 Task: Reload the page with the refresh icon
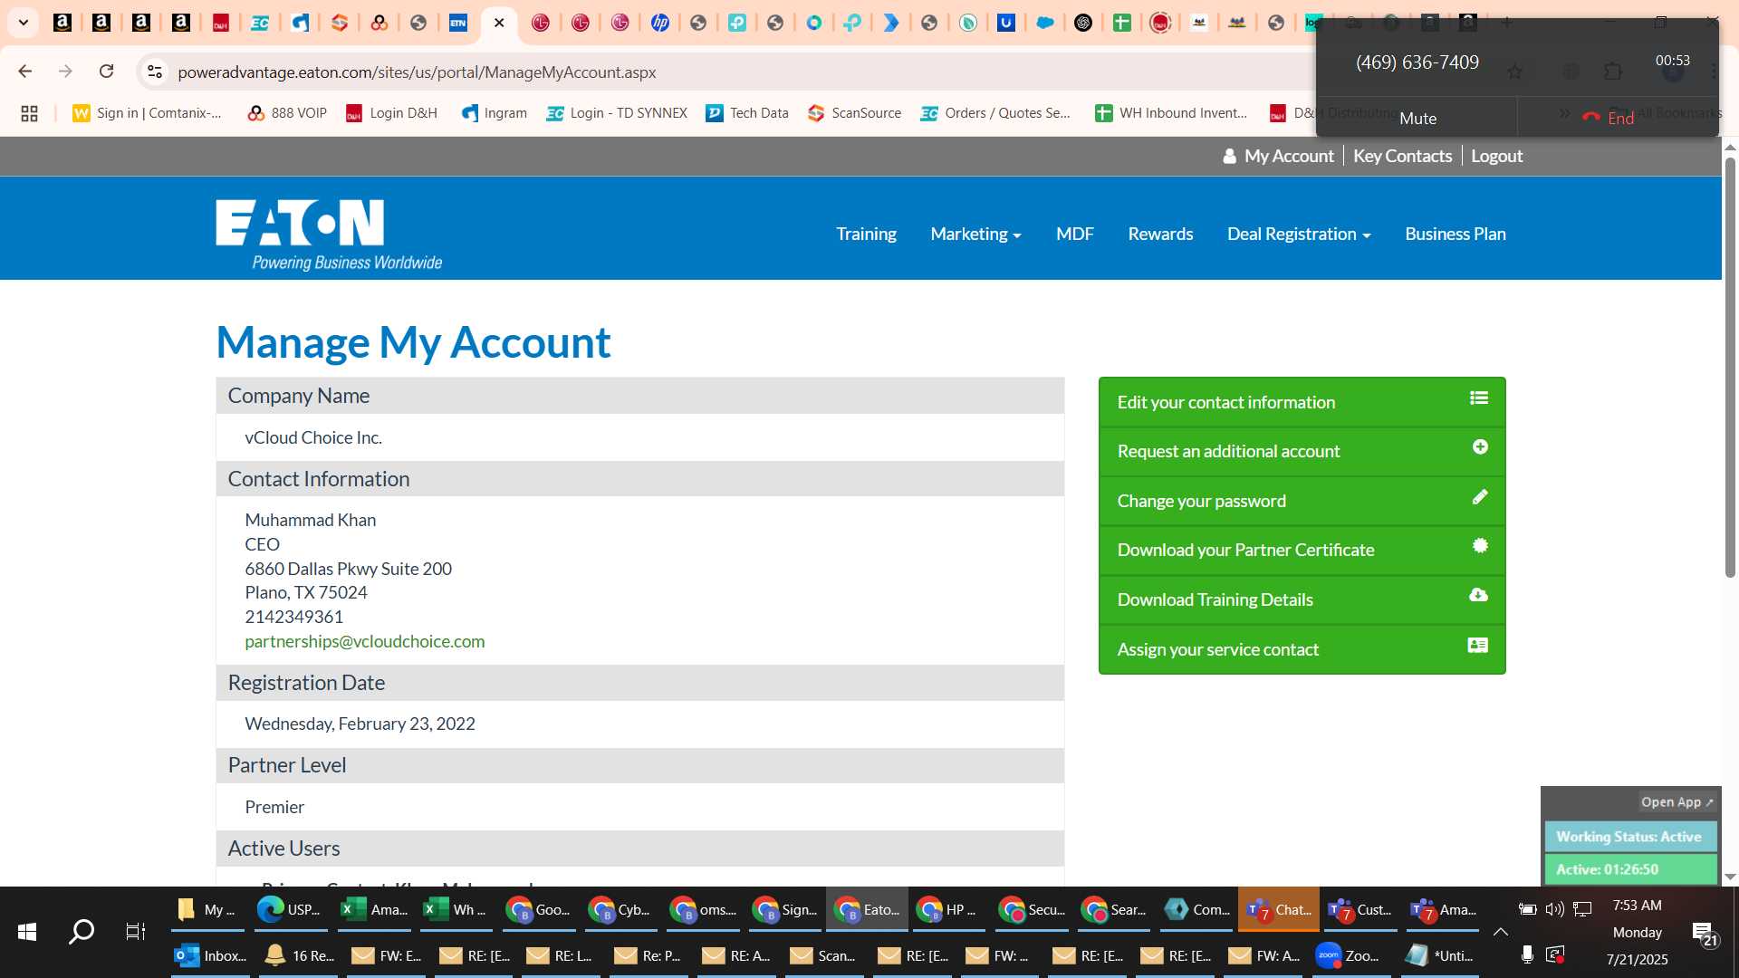point(106,72)
